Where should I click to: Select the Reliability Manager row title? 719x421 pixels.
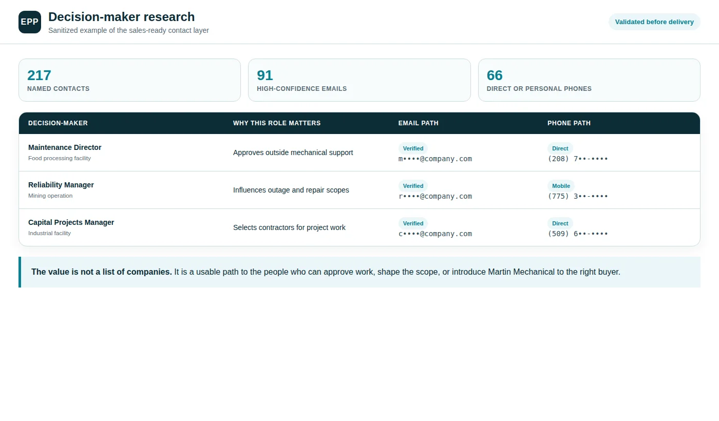tap(61, 185)
